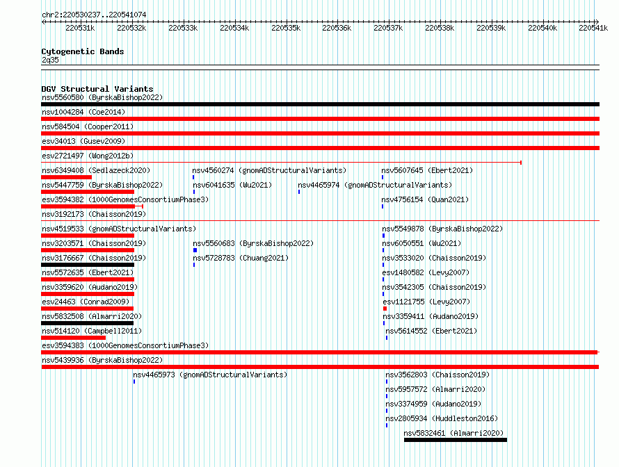Open nsv3542305 (Chaisson2019) entry

[434, 287]
